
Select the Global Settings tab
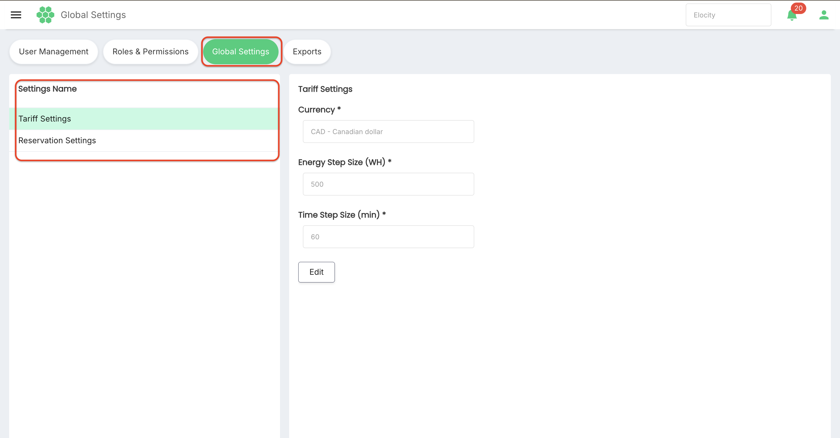coord(241,51)
